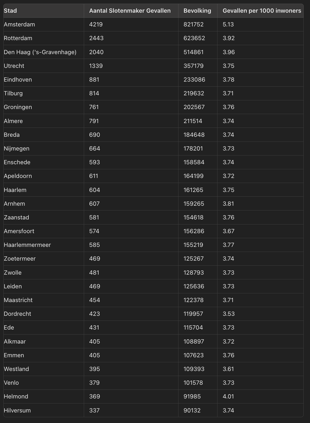The image size is (310, 423).
Task: Select Rotterdam's case count 2443
Action: 96,38
